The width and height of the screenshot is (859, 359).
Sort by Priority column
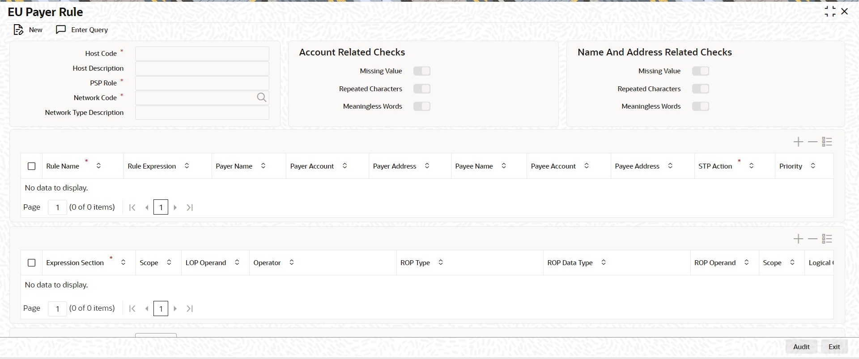click(813, 166)
